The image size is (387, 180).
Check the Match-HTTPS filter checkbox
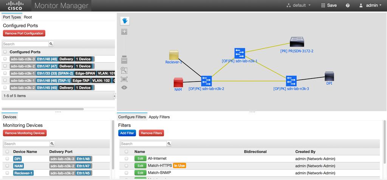[126, 166]
